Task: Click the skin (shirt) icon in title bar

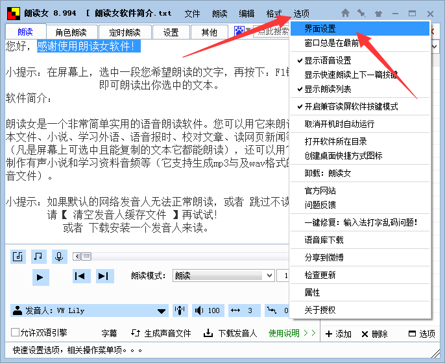Action: 378,14
